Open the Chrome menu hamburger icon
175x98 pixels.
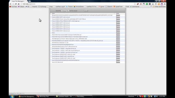pos(165,4)
